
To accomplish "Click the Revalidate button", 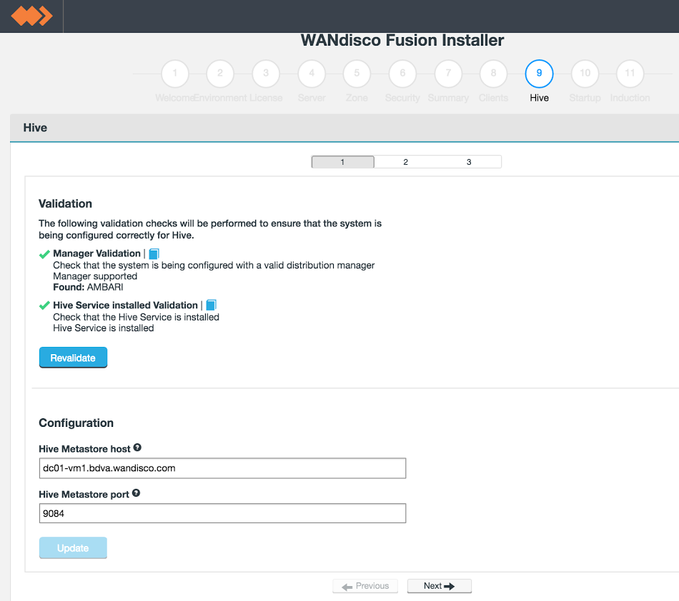I will pos(73,358).
